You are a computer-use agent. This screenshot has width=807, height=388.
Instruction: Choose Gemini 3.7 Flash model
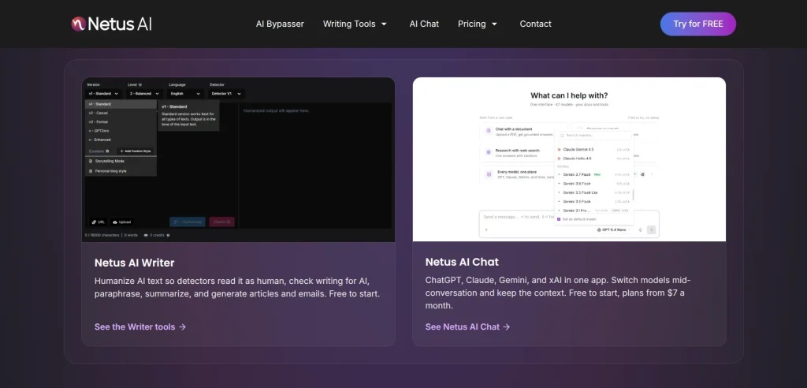(x=593, y=174)
